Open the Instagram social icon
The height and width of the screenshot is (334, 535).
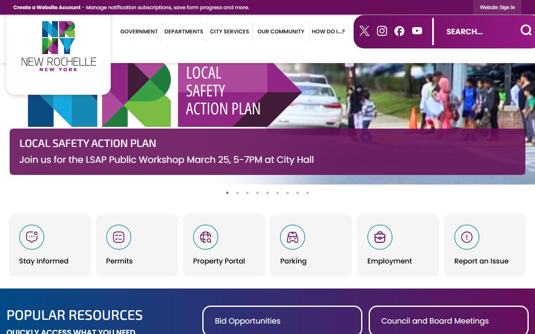(382, 31)
